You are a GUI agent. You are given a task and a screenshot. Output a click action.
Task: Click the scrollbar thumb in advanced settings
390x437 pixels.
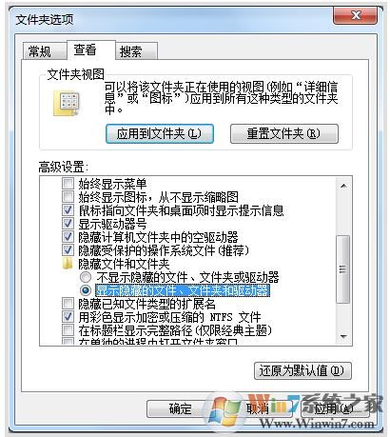pyautogui.click(x=343, y=269)
